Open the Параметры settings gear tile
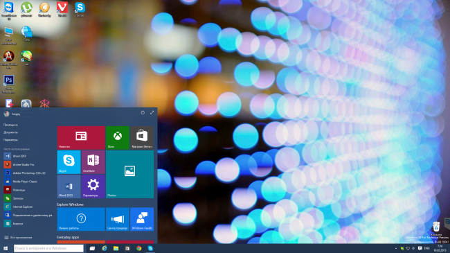Viewport: 450px width, 253px height. click(93, 186)
